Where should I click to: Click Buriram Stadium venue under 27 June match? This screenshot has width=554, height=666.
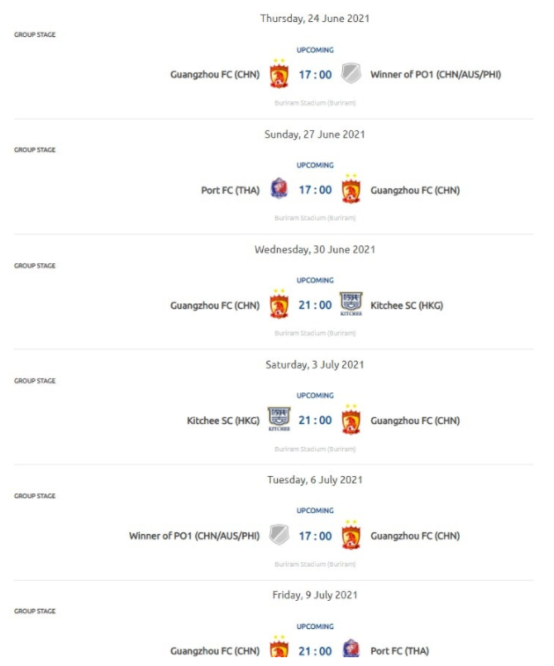(x=315, y=218)
